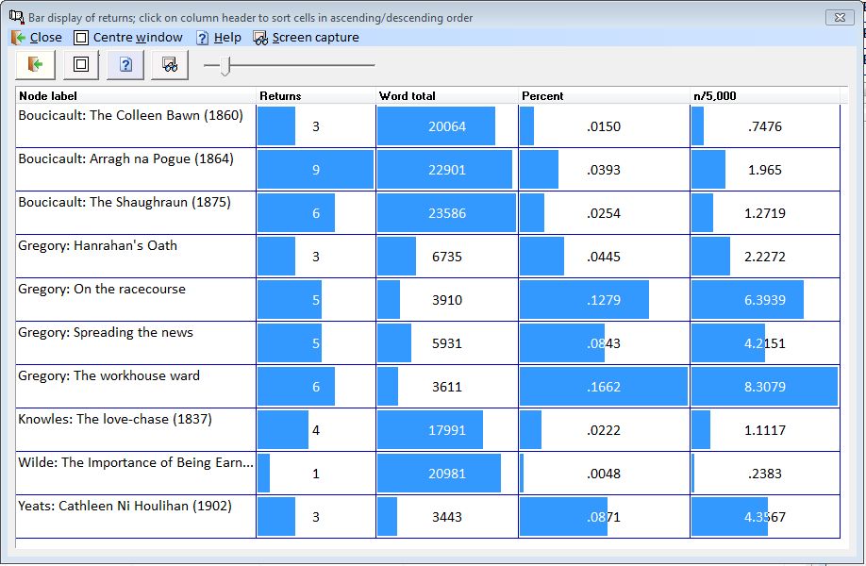Click the Close door icon toolbar button
This screenshot has height=566, width=866.
pyautogui.click(x=35, y=65)
